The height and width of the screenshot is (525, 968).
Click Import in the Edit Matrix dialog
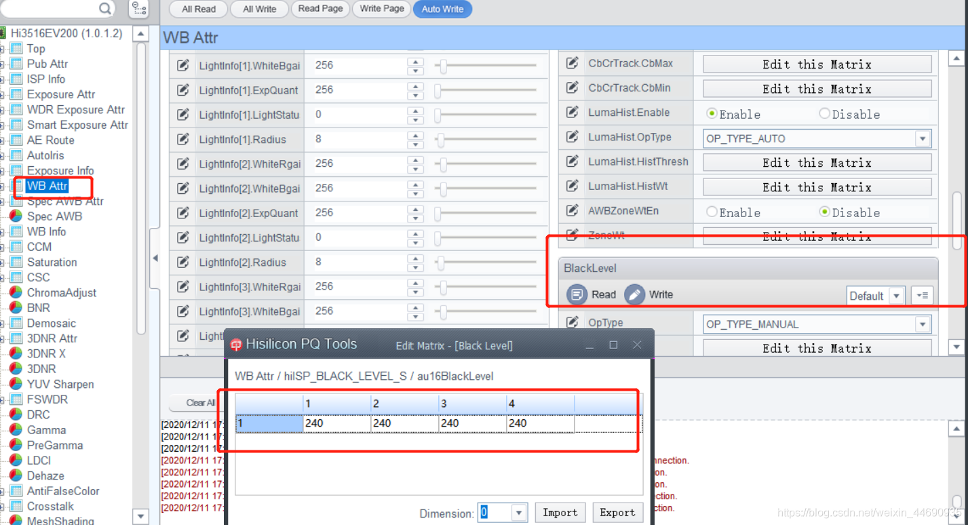point(560,513)
